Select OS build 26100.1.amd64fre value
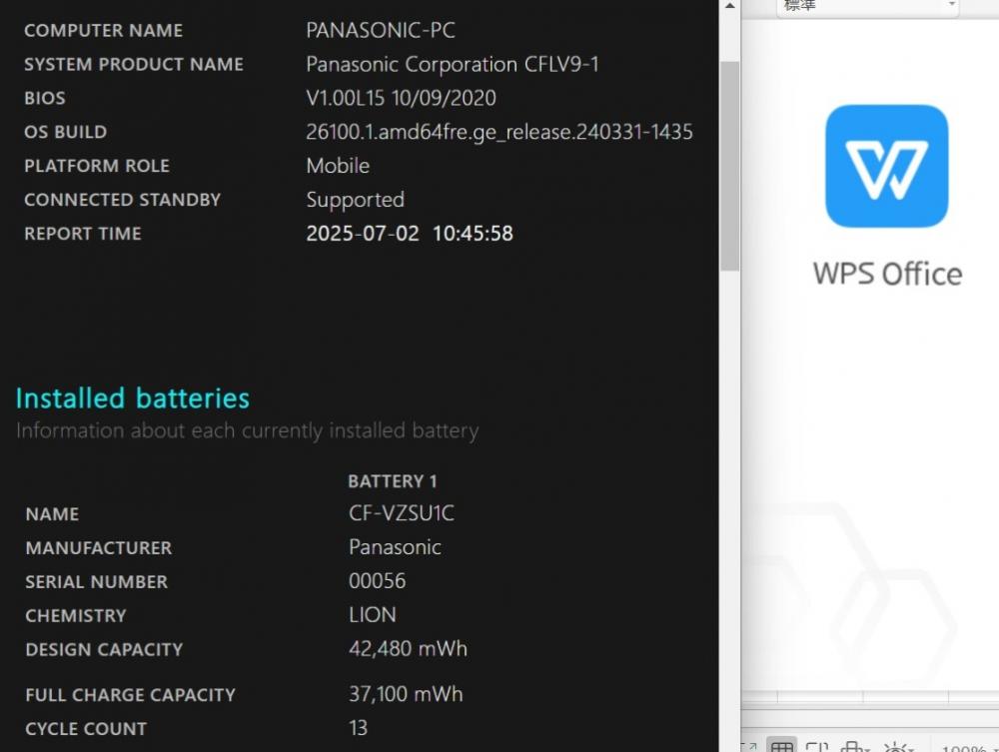999x752 pixels. (x=499, y=132)
